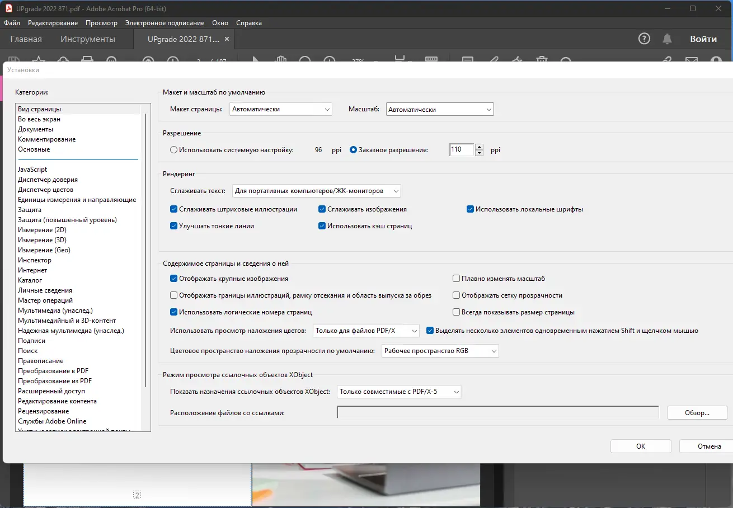Click the Обзор... button
Screen dimensions: 733x508
[697, 413]
